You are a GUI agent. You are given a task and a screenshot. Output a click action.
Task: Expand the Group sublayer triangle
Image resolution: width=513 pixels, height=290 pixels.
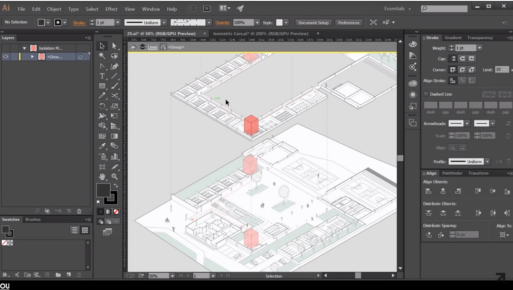click(x=32, y=57)
